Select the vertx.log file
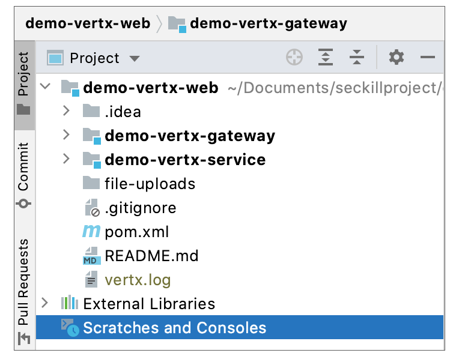The width and height of the screenshot is (459, 359). pyautogui.click(x=138, y=280)
